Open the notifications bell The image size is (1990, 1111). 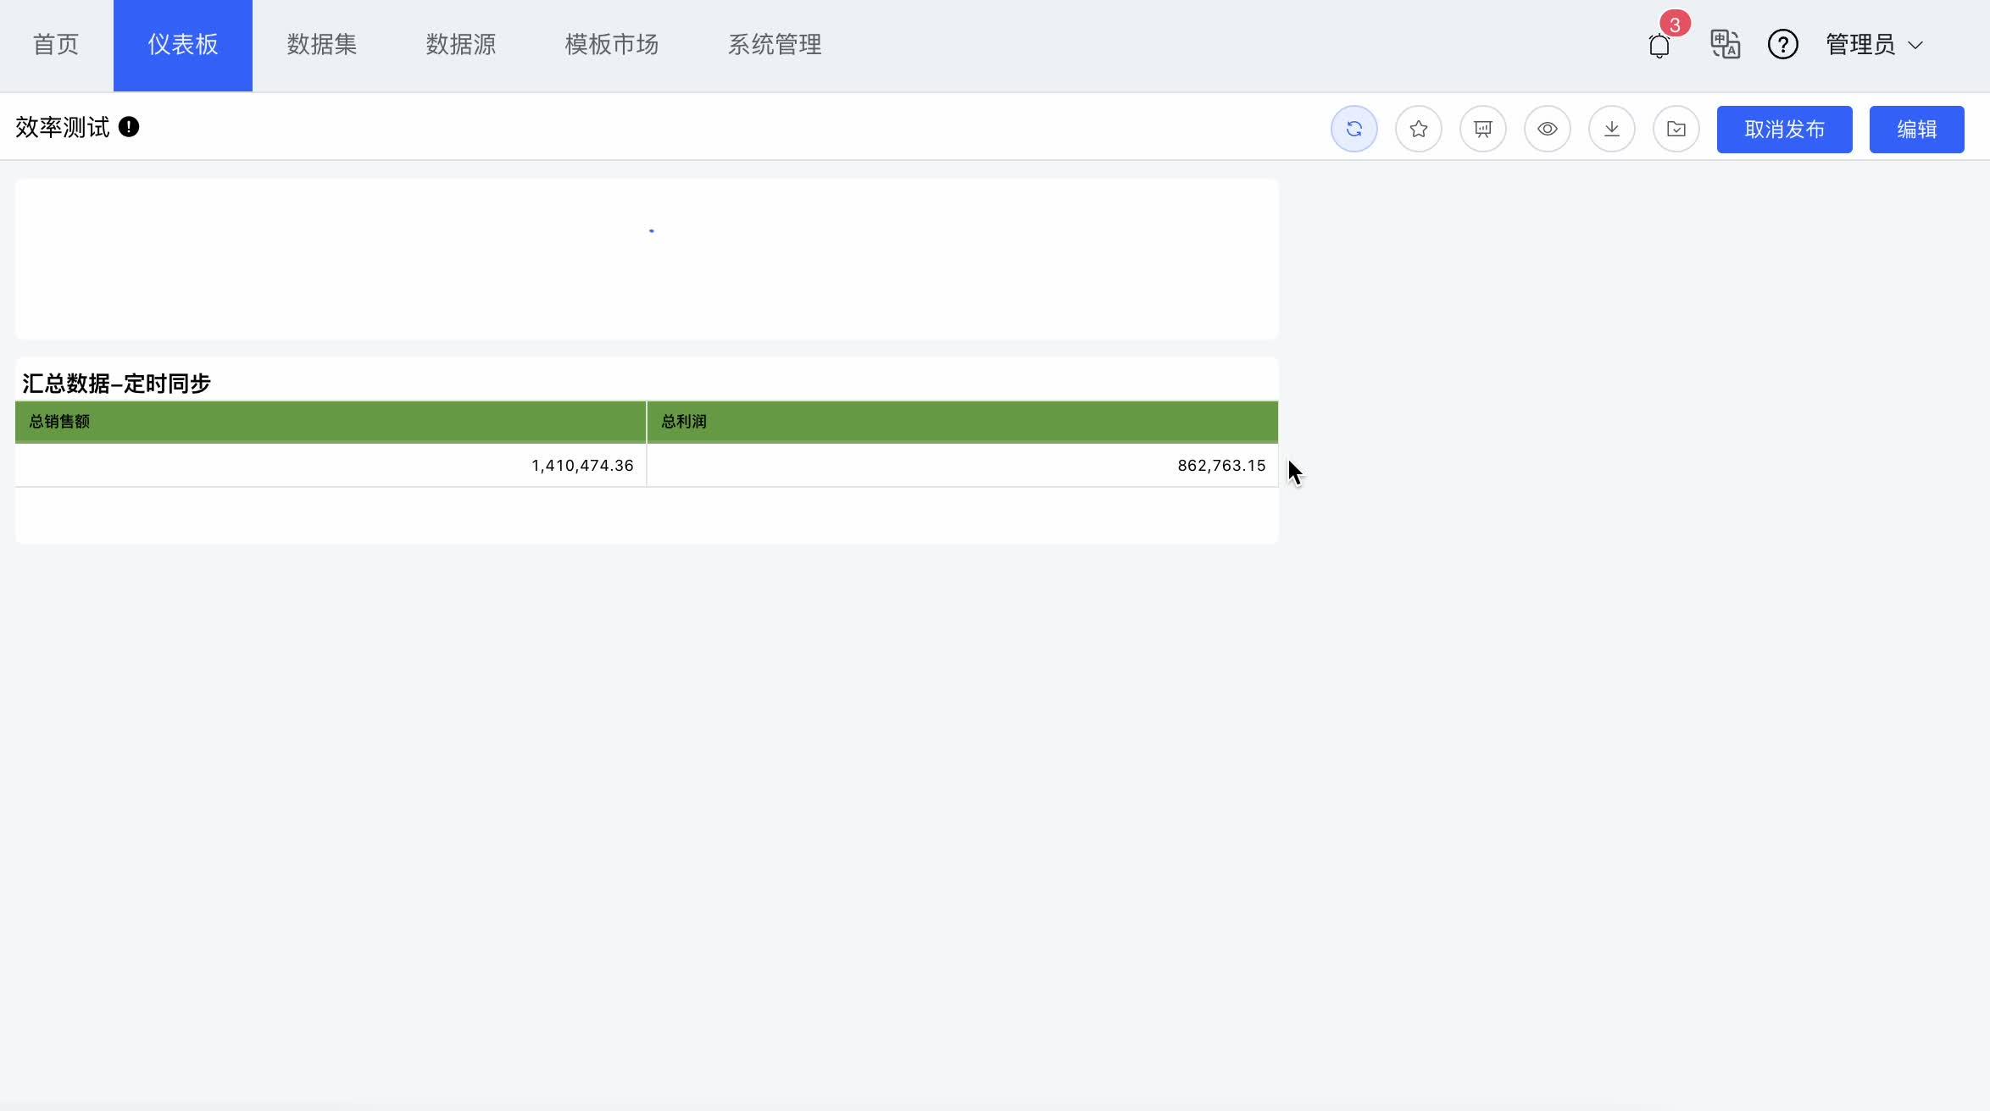point(1659,45)
